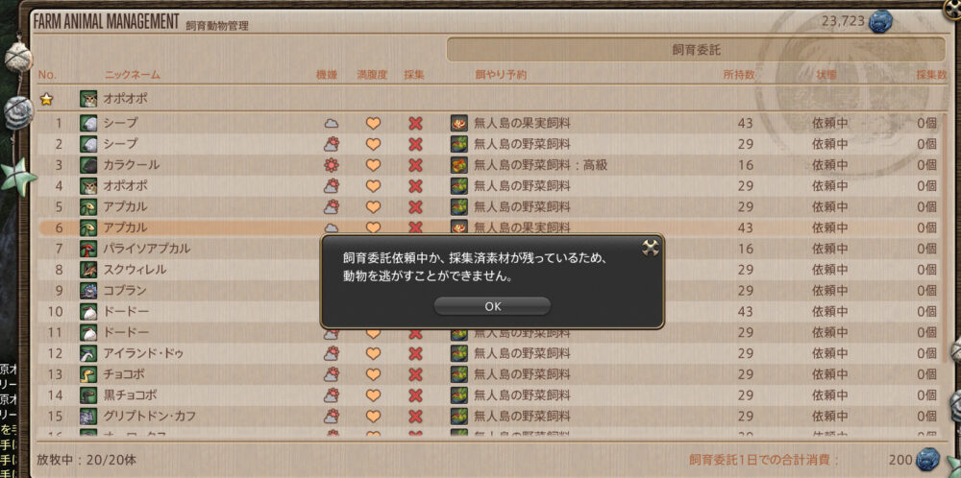This screenshot has height=478, width=961.
Task: Toggle the gathering X mark for チョコボ
Action: pos(415,374)
